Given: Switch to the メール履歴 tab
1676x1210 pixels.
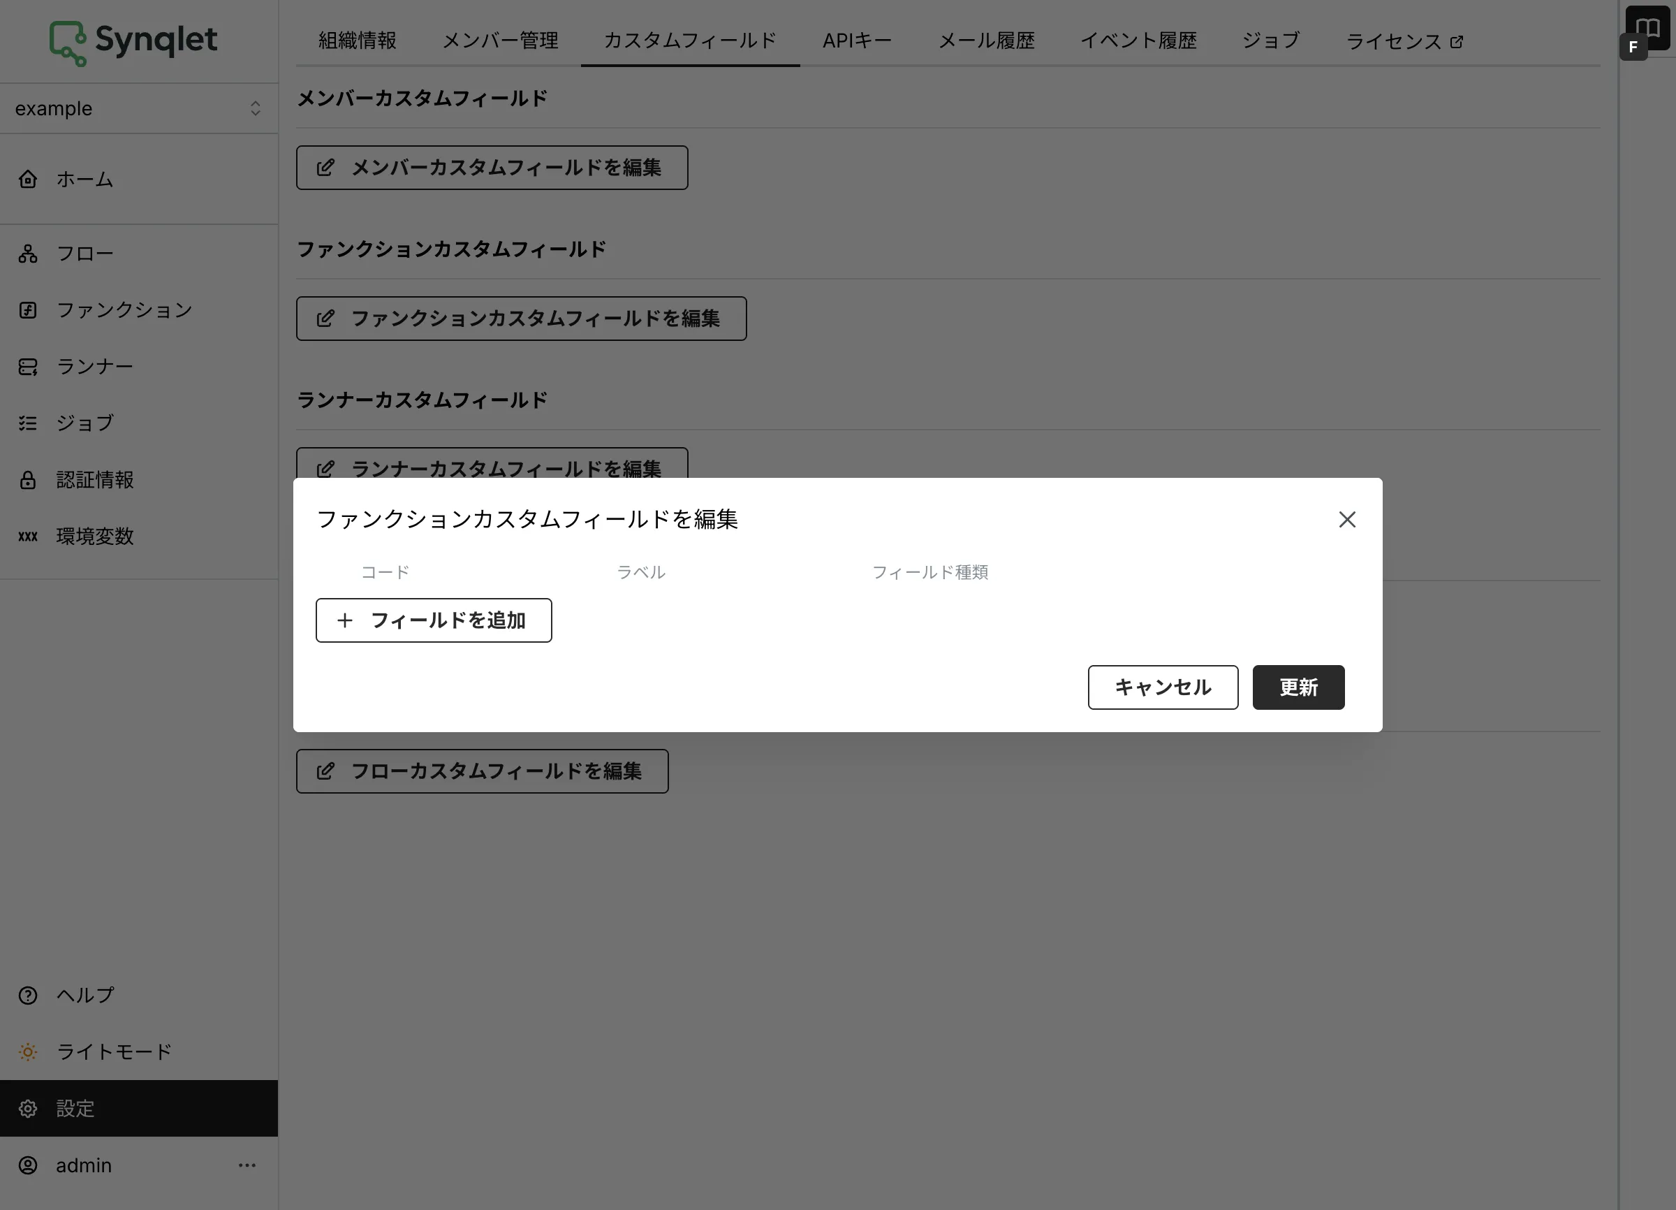Looking at the screenshot, I should coord(987,41).
